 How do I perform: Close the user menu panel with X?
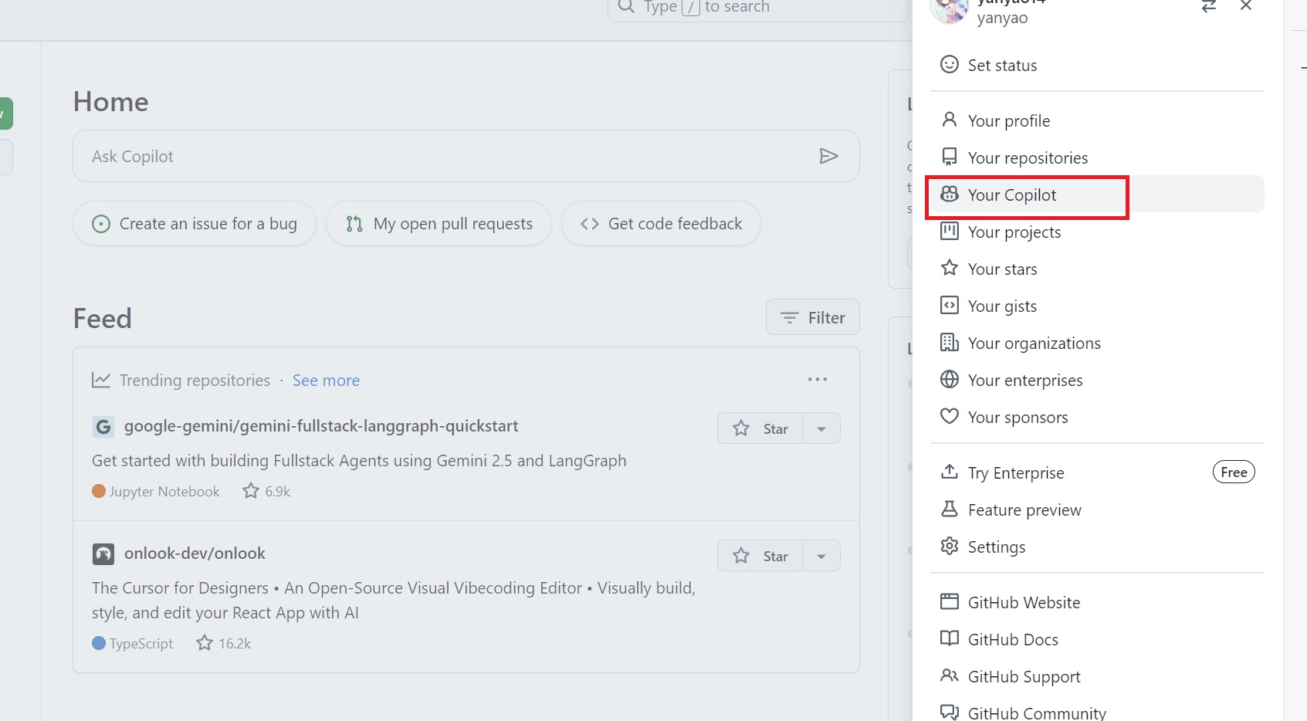click(1246, 5)
